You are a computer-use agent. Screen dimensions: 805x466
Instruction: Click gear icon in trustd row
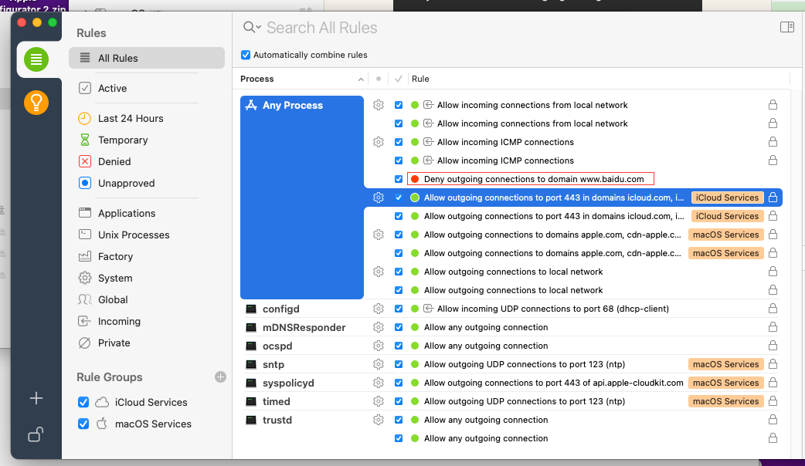[379, 420]
